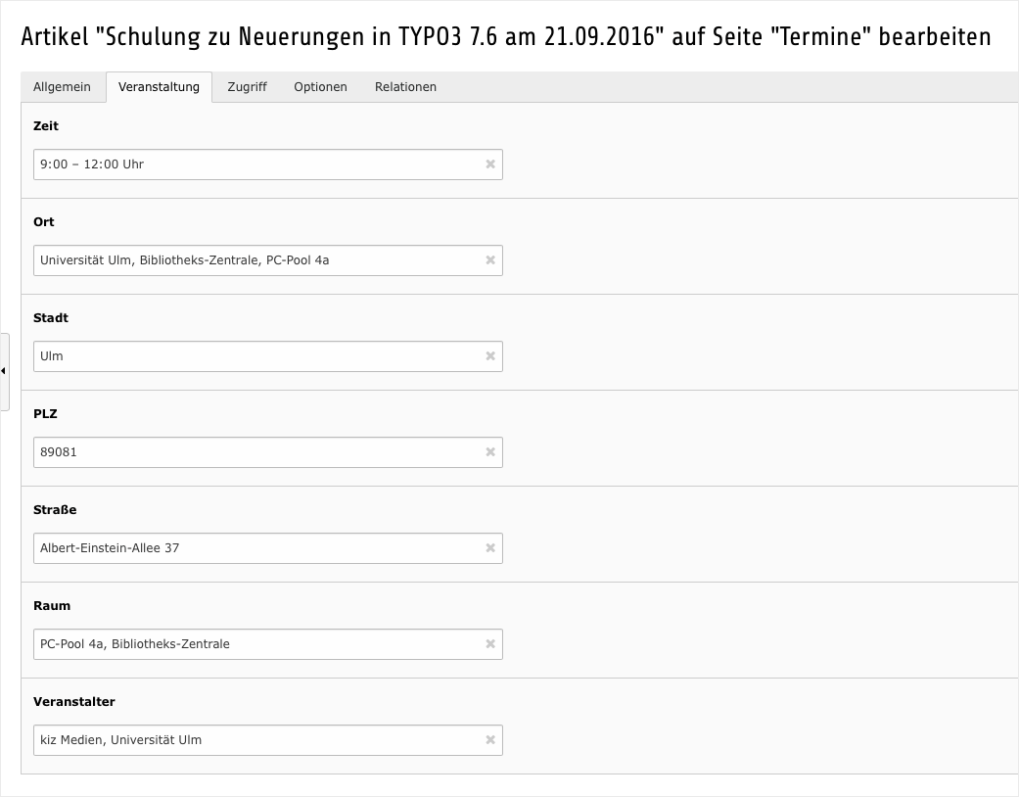
Task: Clear the Veranstalter field with its X icon
Action: (x=490, y=740)
